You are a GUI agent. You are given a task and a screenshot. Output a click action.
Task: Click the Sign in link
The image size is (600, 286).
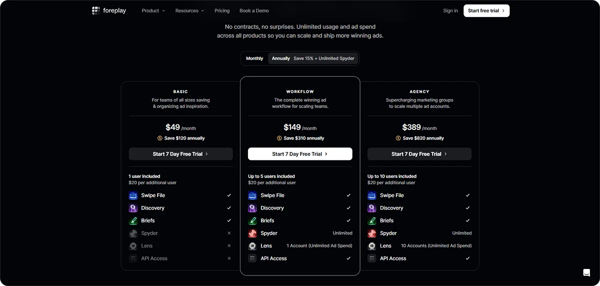450,10
